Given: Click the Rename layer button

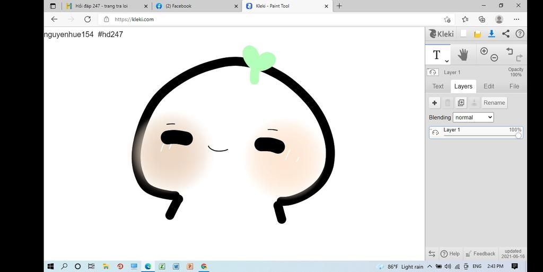Looking at the screenshot, I should click(x=494, y=103).
